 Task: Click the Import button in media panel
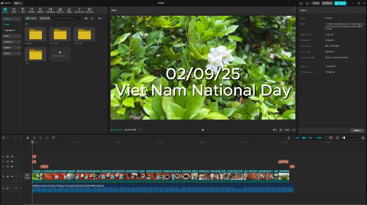pyautogui.click(x=31, y=18)
